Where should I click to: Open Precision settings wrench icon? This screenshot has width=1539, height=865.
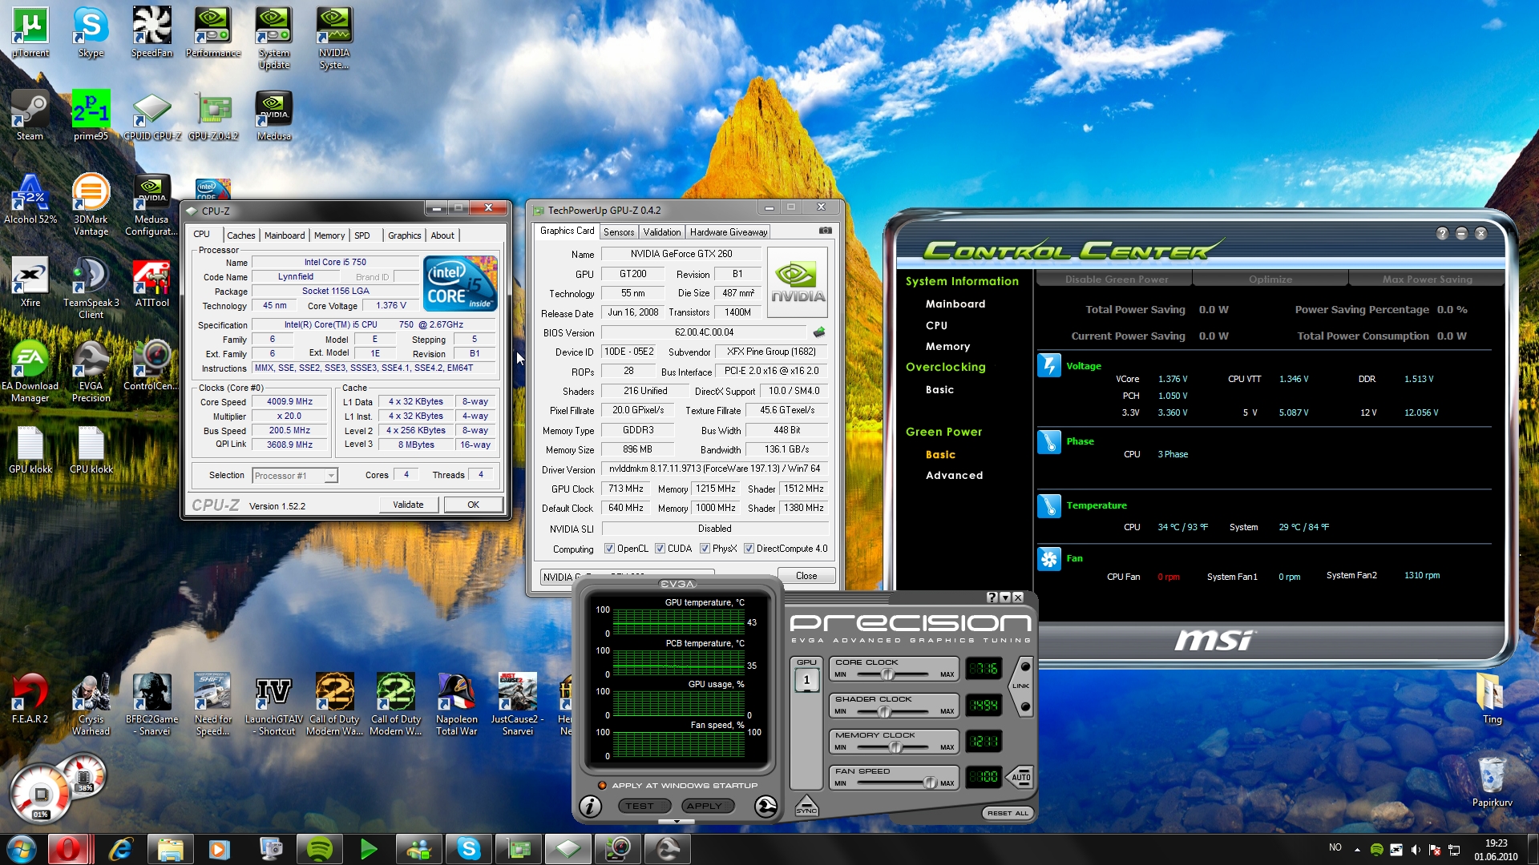point(766,807)
